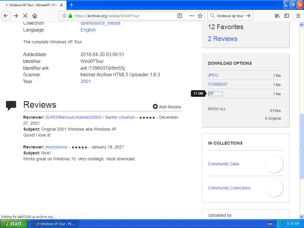Download the JPEG file option

213,75
